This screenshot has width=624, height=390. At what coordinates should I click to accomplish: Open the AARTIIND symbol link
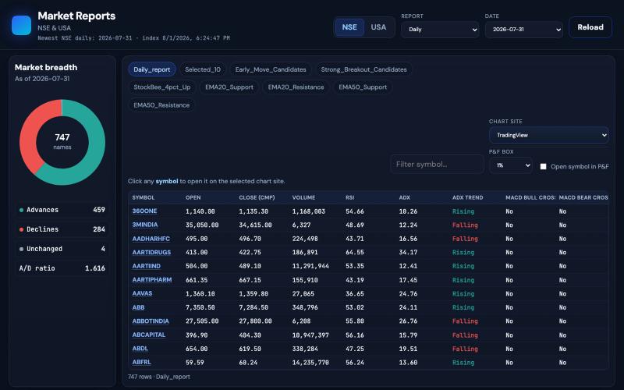click(147, 266)
